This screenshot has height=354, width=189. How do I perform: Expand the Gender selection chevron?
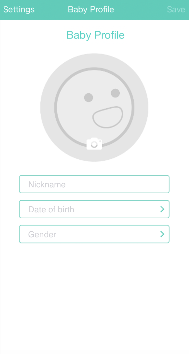162,234
